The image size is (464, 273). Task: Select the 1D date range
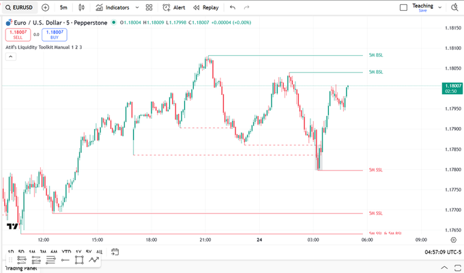click(11, 252)
